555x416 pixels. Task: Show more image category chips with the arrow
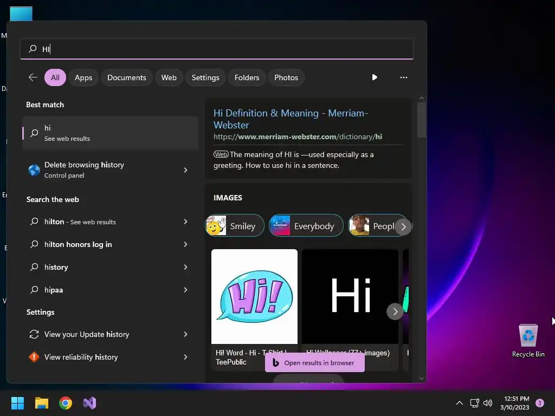click(403, 227)
